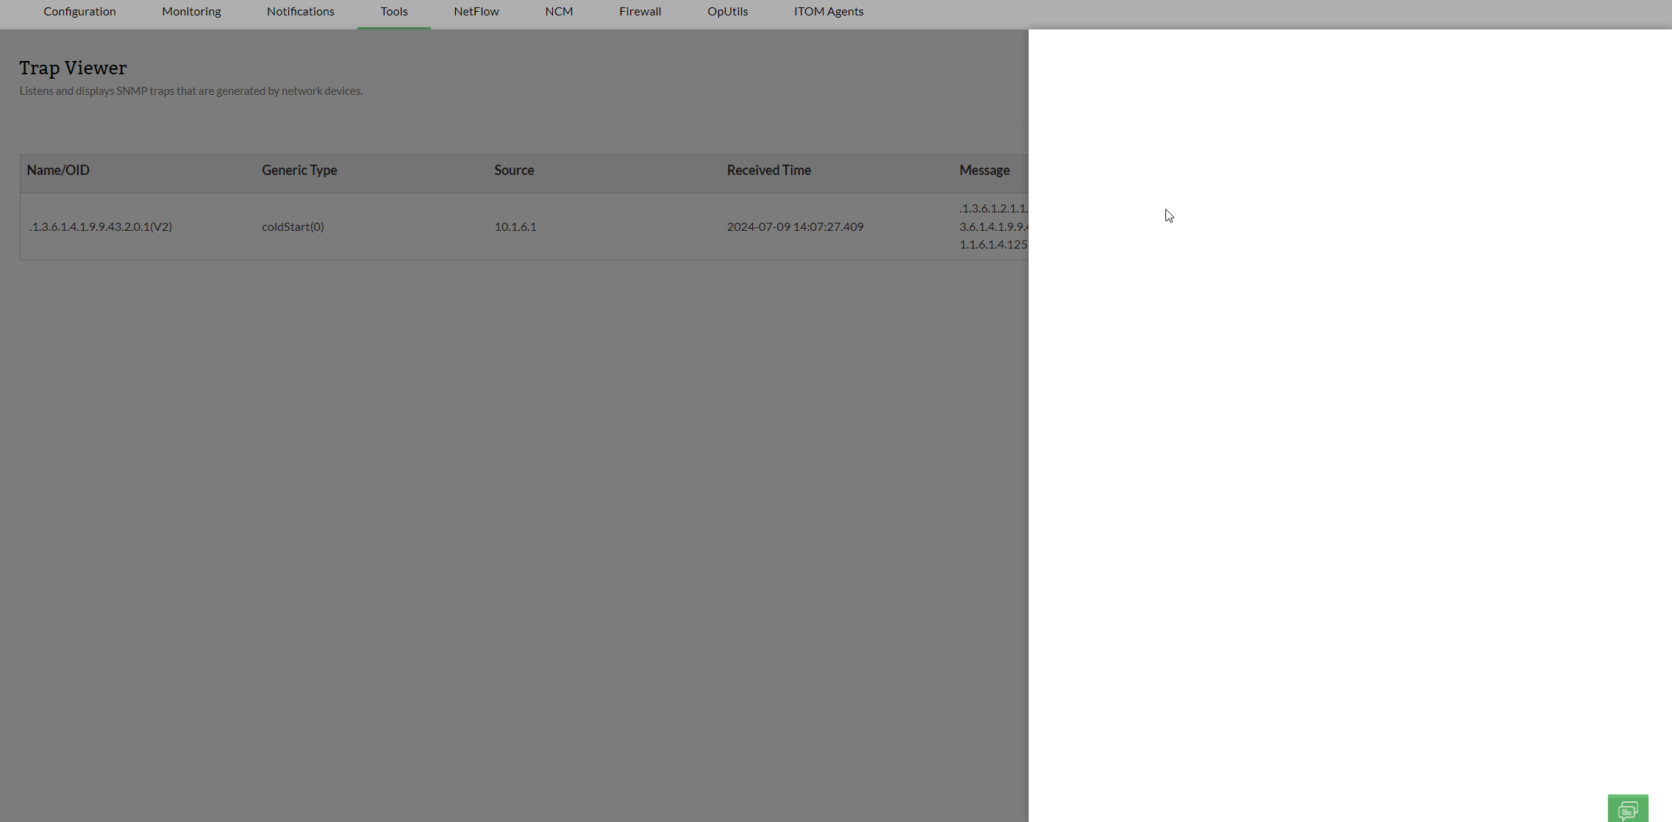Click the Received Time column header
Screen dimensions: 1672x822
click(768, 171)
